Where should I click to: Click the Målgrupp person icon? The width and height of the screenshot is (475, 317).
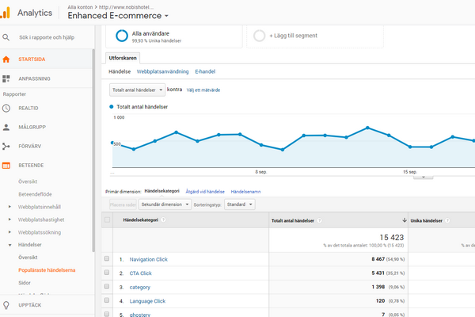[x=6, y=127]
